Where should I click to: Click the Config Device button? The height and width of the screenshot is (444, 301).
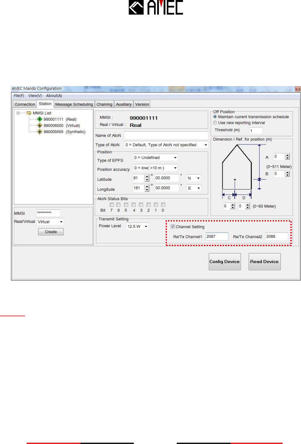tap(225, 261)
